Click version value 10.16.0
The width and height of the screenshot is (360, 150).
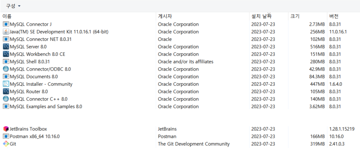(x=336, y=136)
